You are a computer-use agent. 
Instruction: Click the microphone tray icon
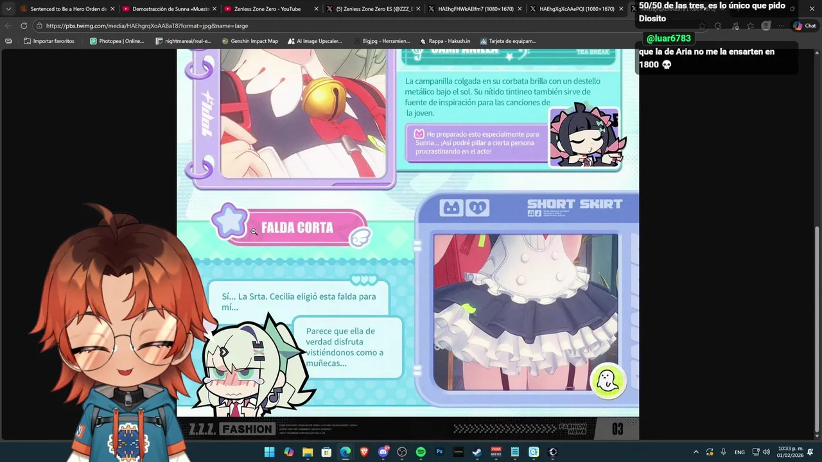(x=723, y=452)
